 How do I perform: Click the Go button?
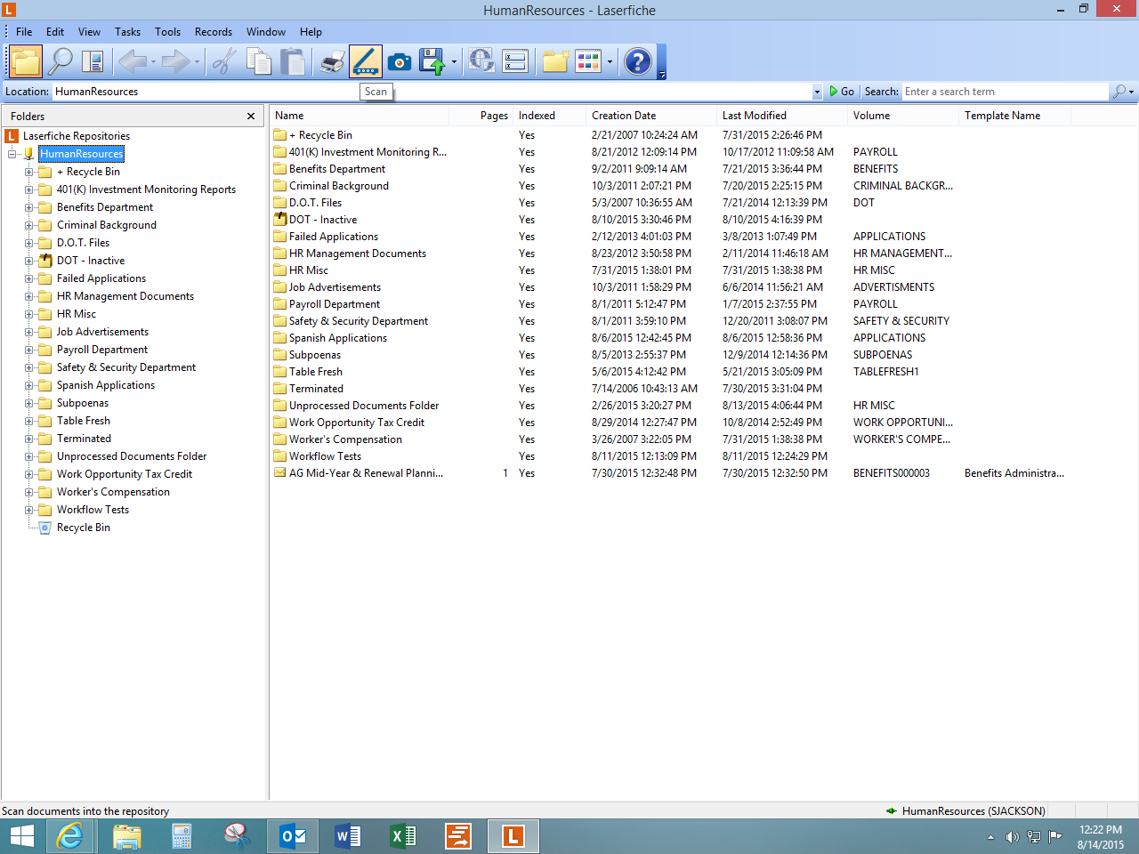click(x=842, y=92)
